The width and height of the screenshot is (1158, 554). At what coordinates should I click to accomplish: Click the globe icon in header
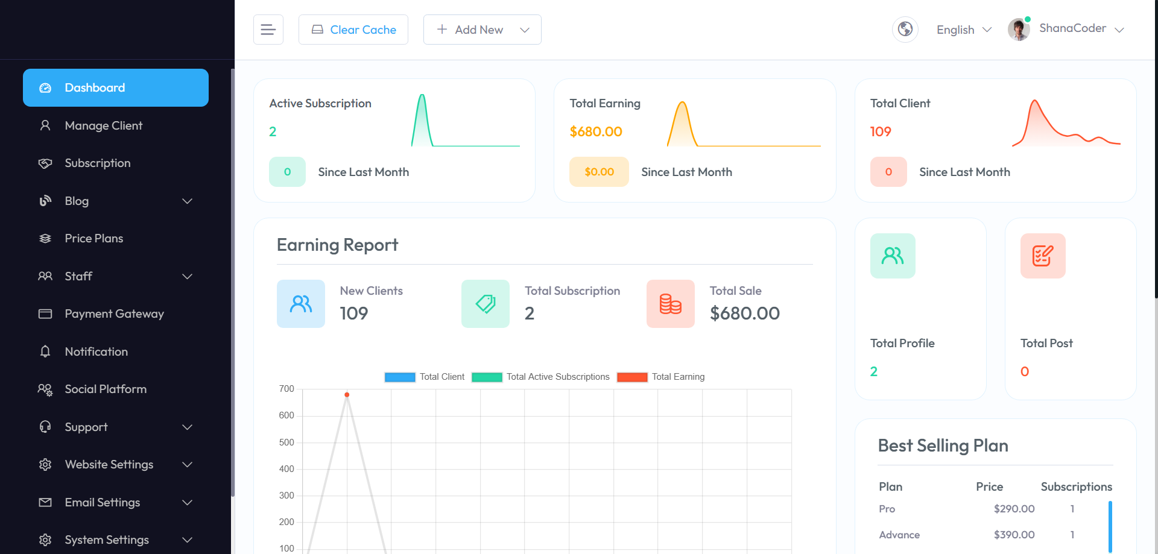pos(905,29)
